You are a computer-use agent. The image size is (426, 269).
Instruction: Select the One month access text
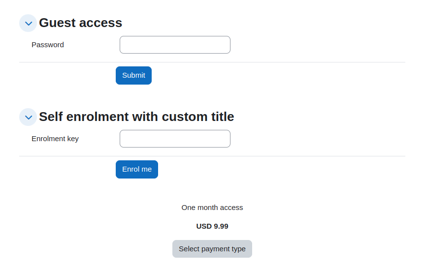[212, 208]
